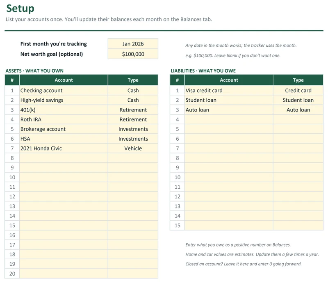The width and height of the screenshot is (328, 283).
Task: Select empty account cell in liabilities row 4
Action: point(229,119)
